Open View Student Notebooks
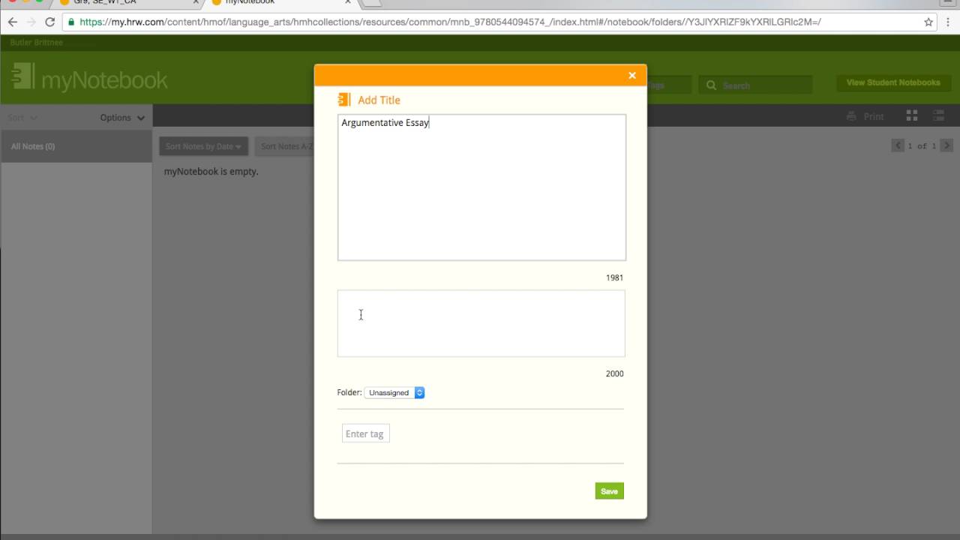Viewport: 960px width, 540px height. point(893,82)
